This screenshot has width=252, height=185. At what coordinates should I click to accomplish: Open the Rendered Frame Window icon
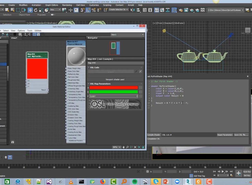coord(186,10)
